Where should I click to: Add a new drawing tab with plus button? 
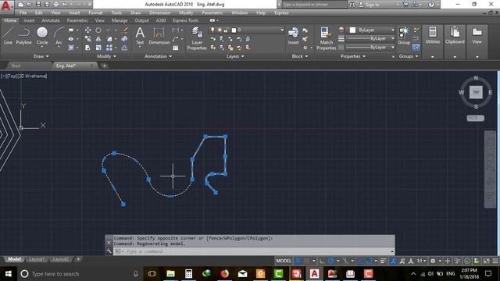pos(104,66)
